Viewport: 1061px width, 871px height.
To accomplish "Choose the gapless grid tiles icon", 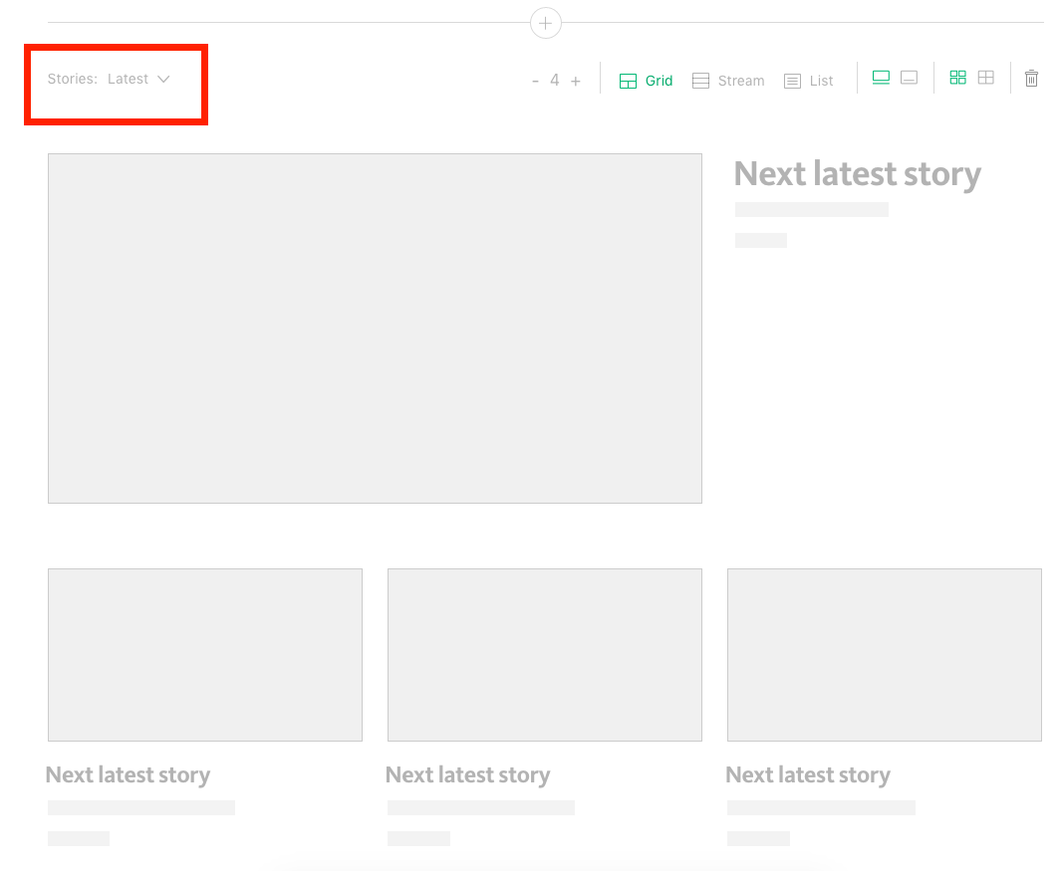I will coord(986,78).
